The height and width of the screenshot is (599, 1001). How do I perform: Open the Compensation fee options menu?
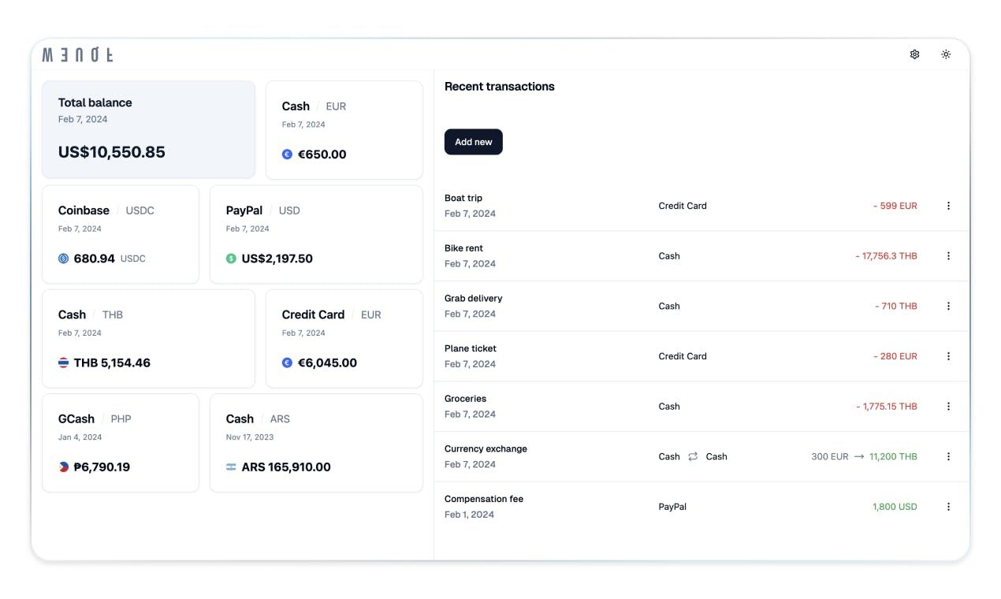(x=948, y=506)
